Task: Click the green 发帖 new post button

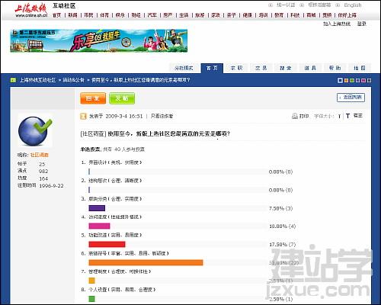Action: tap(122, 98)
